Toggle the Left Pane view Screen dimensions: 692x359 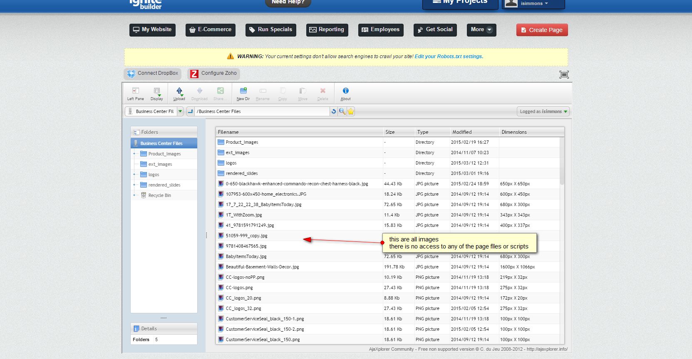point(135,93)
